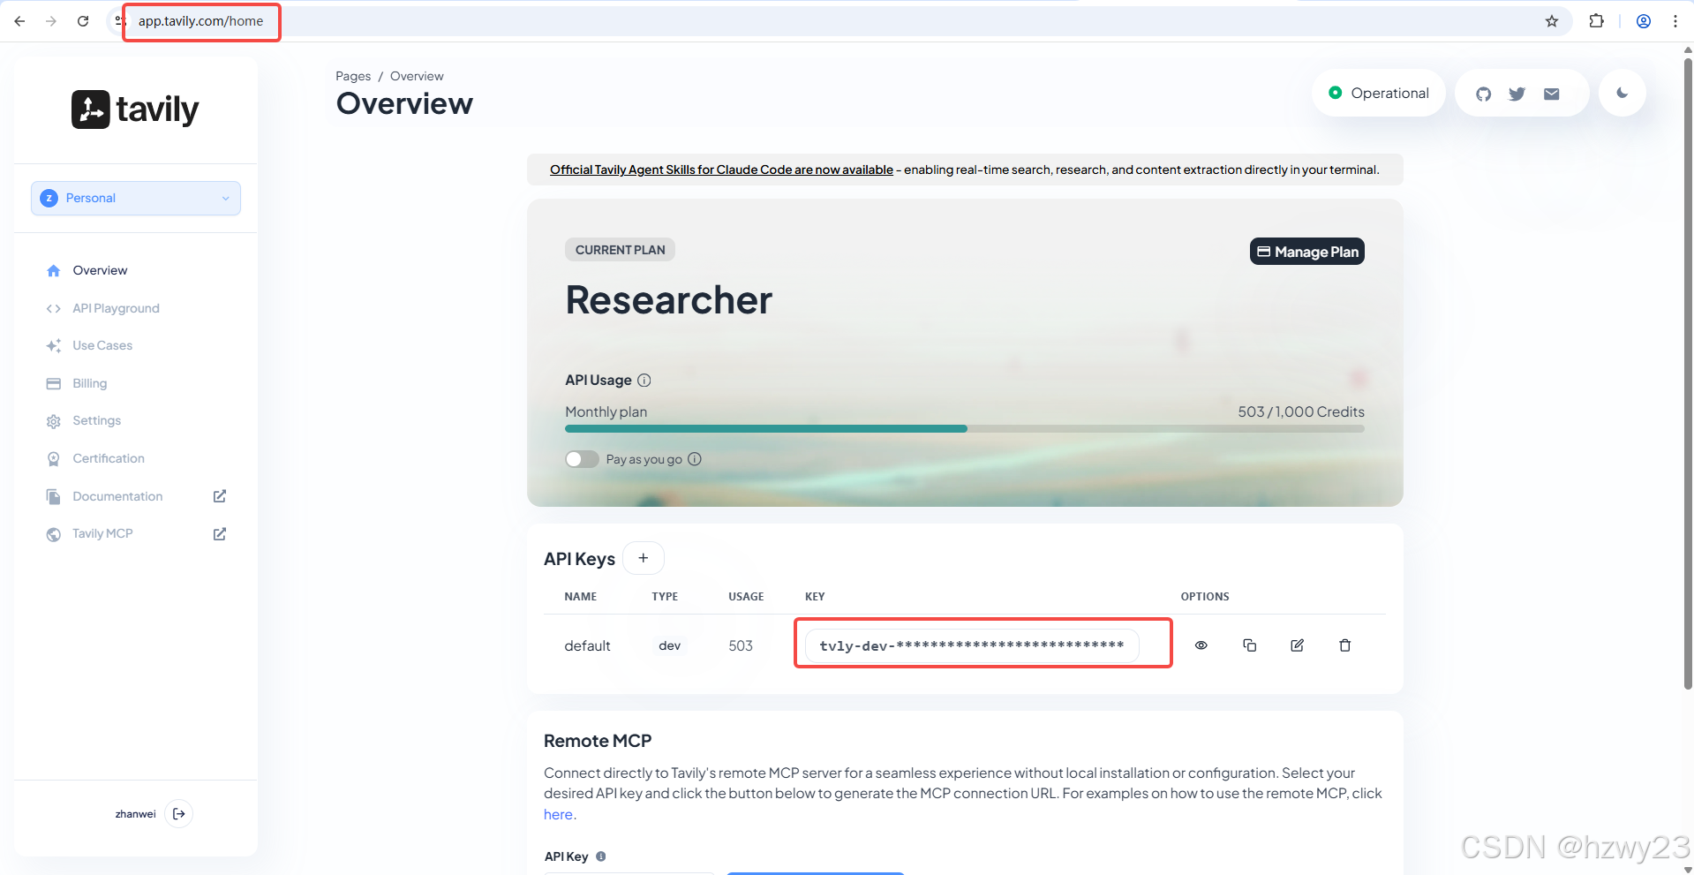The image size is (1694, 875).
Task: Click the CURRENT PLAN label
Action: click(621, 250)
